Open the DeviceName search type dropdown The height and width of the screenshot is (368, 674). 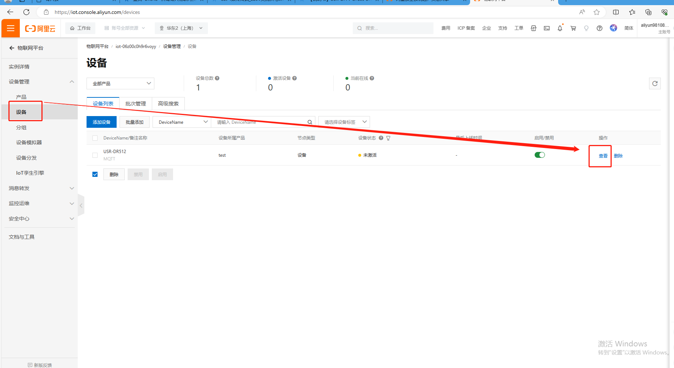[x=182, y=122]
